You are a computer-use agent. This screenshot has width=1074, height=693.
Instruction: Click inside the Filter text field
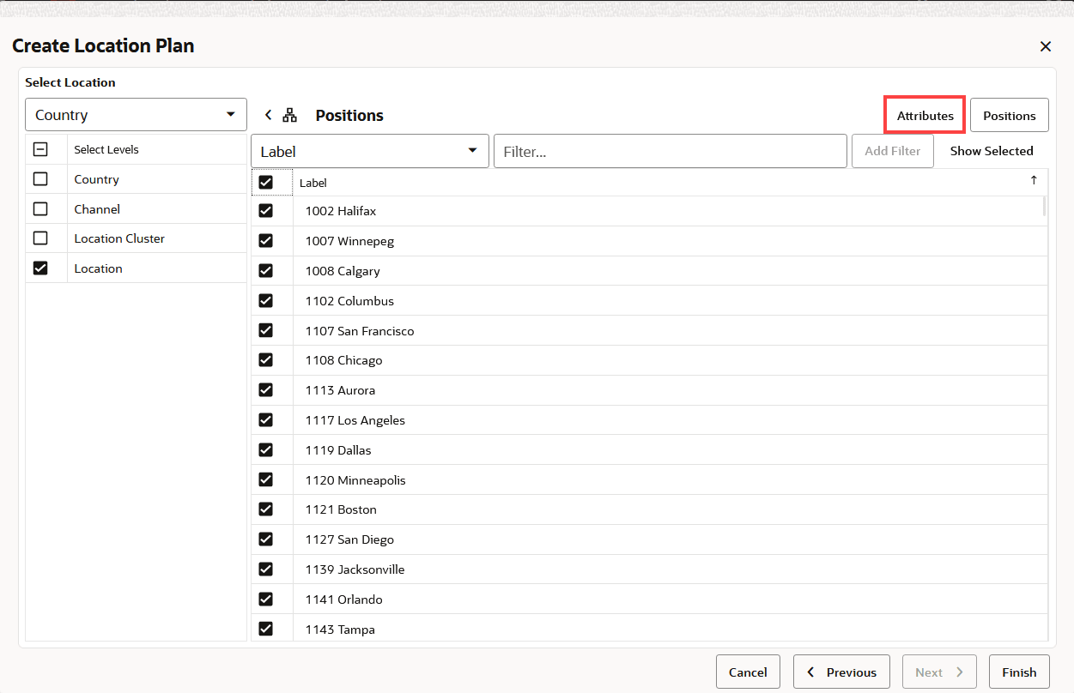[670, 150]
